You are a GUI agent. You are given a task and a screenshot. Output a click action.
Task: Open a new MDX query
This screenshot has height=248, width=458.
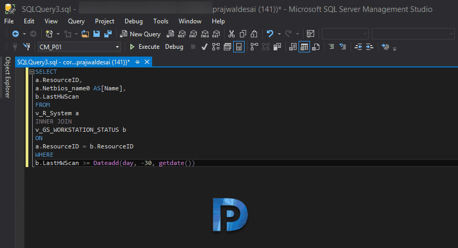182,34
